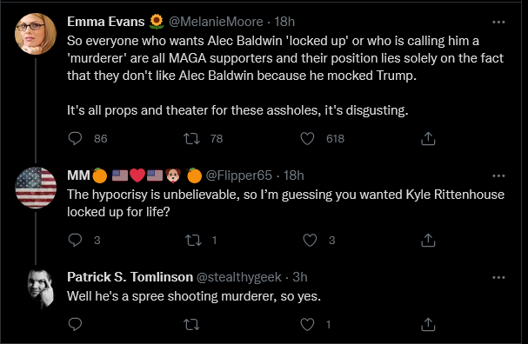Share Emma Evans' tweet
The width and height of the screenshot is (528, 344).
click(428, 138)
